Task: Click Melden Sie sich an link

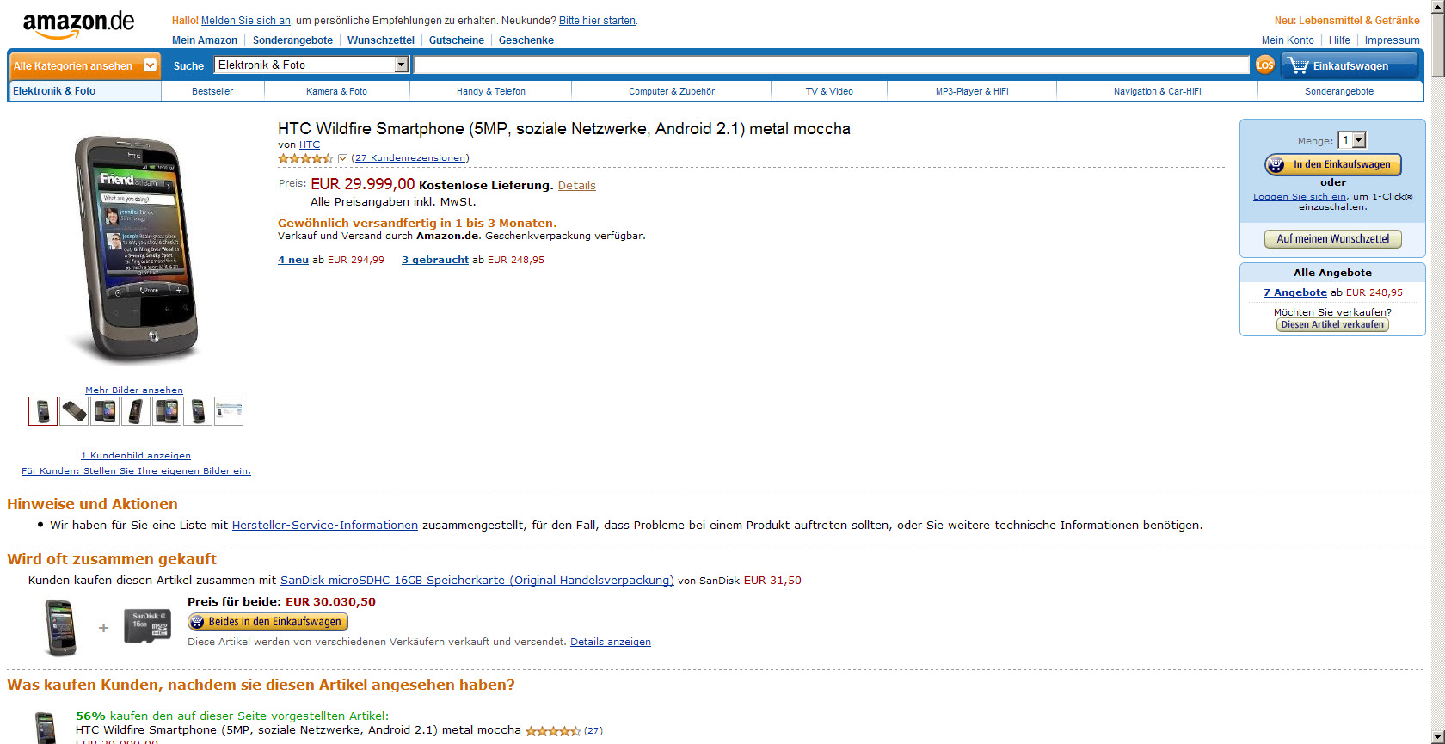Action: [246, 21]
